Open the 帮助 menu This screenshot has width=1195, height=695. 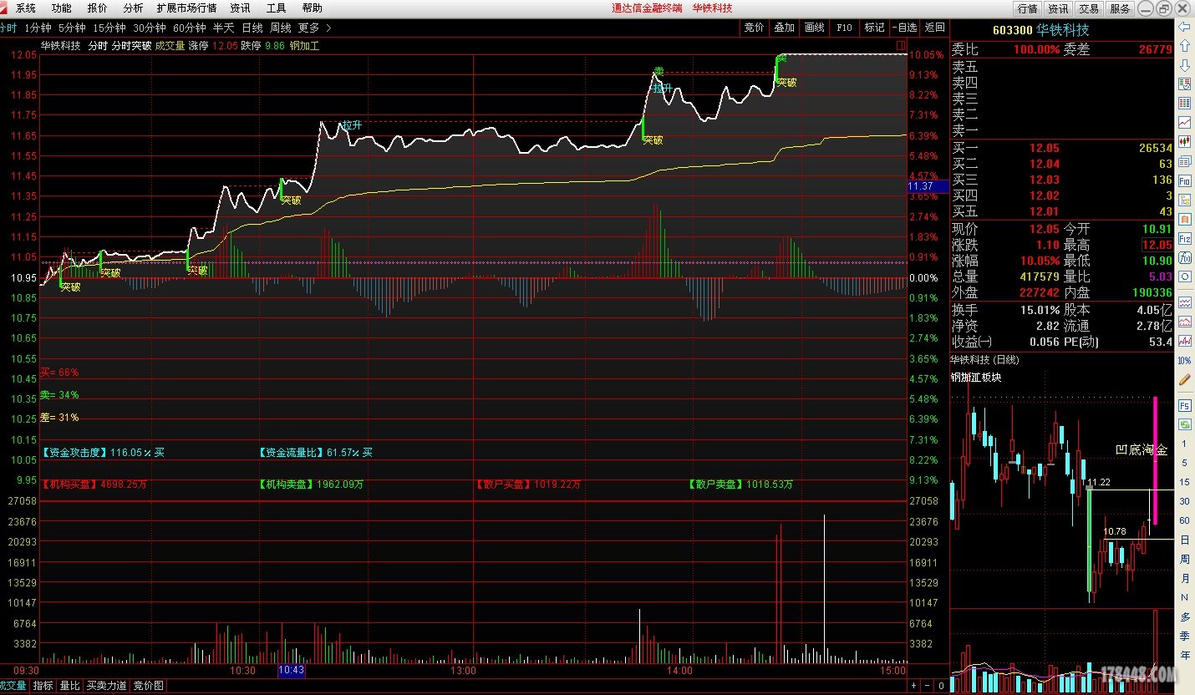tap(312, 8)
